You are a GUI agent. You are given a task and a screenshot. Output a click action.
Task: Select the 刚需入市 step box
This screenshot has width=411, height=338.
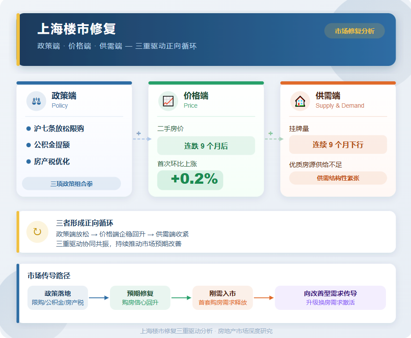[x=222, y=298]
